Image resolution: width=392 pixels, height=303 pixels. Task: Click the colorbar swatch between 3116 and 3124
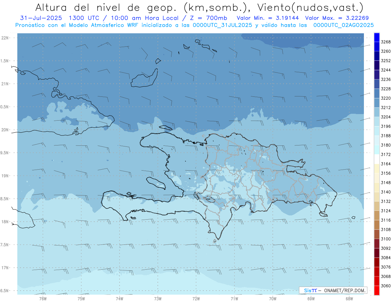click(377, 215)
